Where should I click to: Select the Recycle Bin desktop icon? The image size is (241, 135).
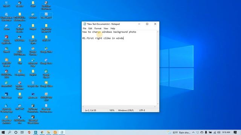click(33, 84)
